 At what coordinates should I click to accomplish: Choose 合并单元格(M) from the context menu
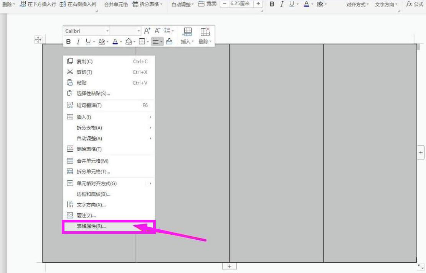109,161
